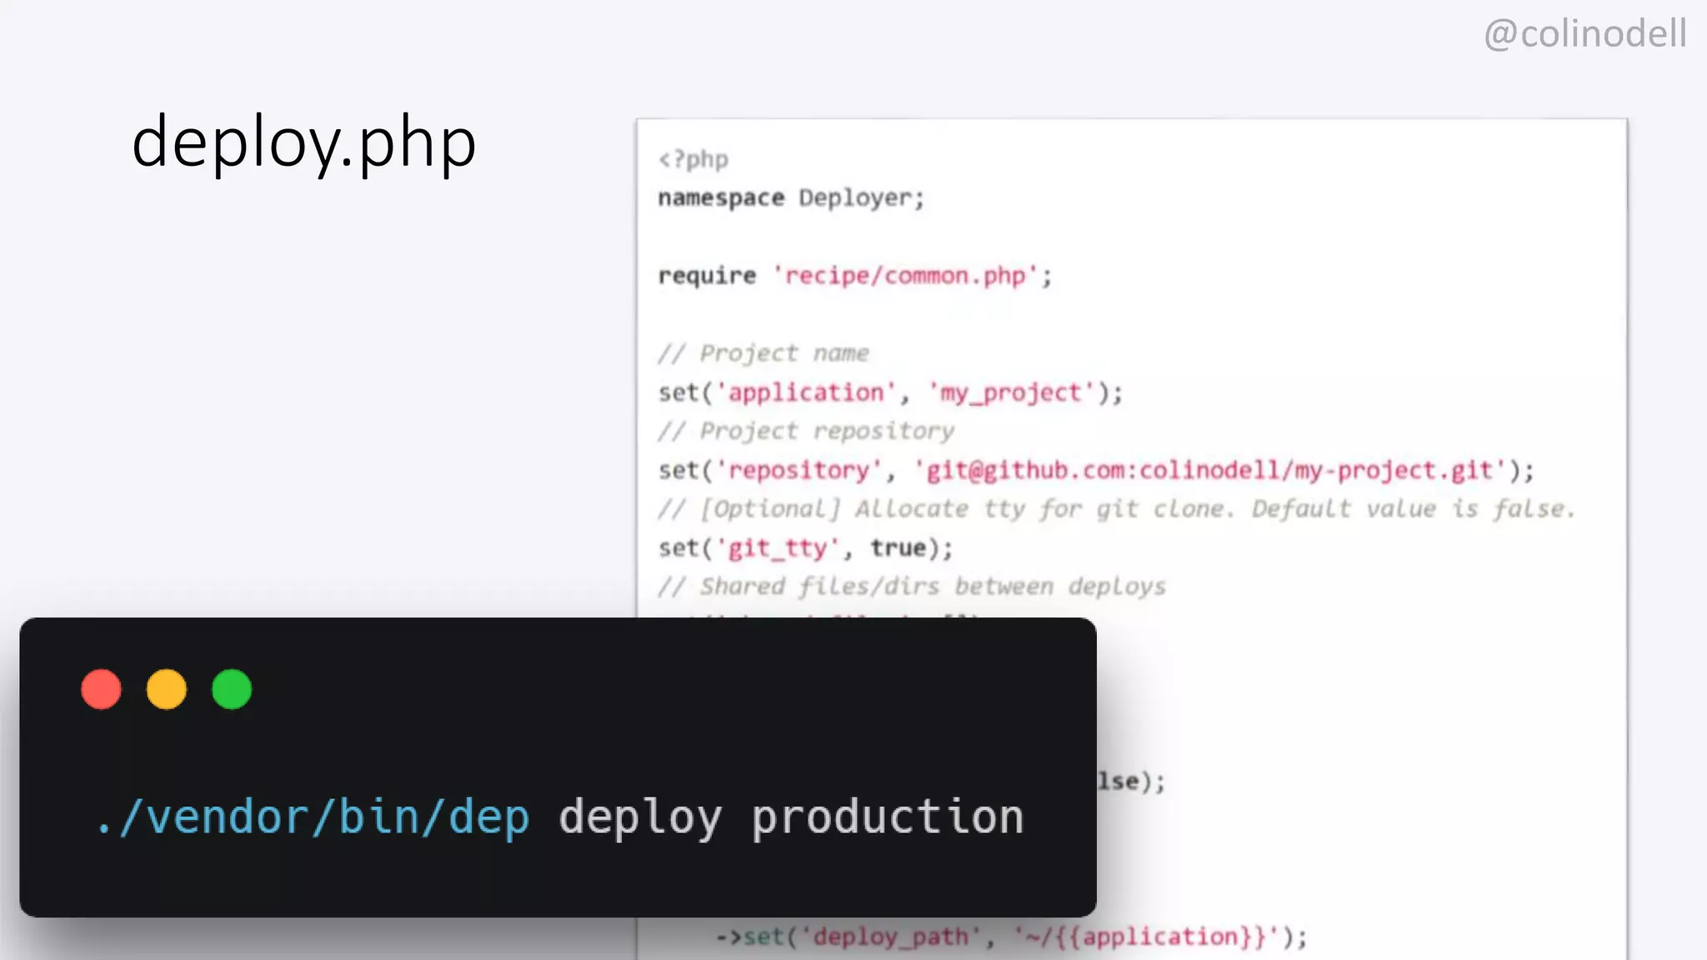Click the '// Project name' comment

[x=763, y=353]
